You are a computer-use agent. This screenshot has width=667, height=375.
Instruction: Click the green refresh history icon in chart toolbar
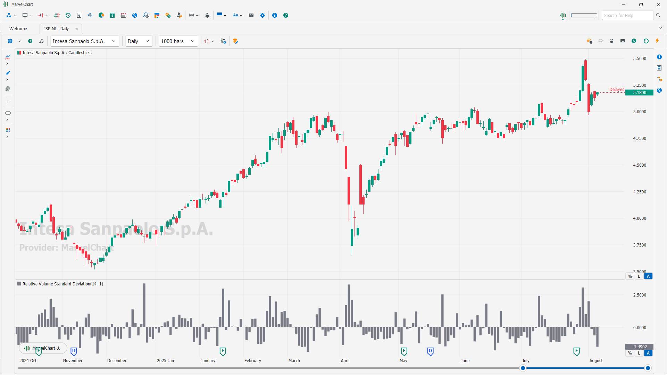pyautogui.click(x=646, y=41)
